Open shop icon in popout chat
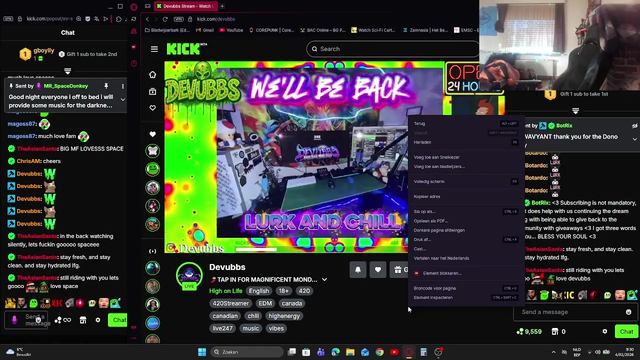Viewport: 640px width, 360px height. [83, 320]
